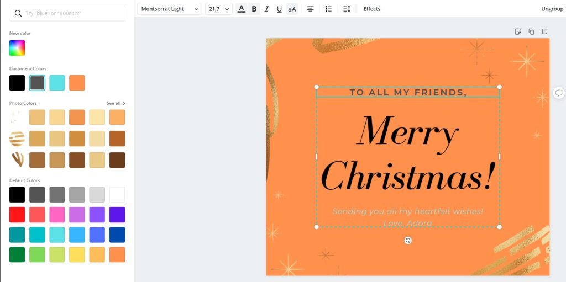Change text alignment
The image size is (566, 282).
pyautogui.click(x=310, y=9)
